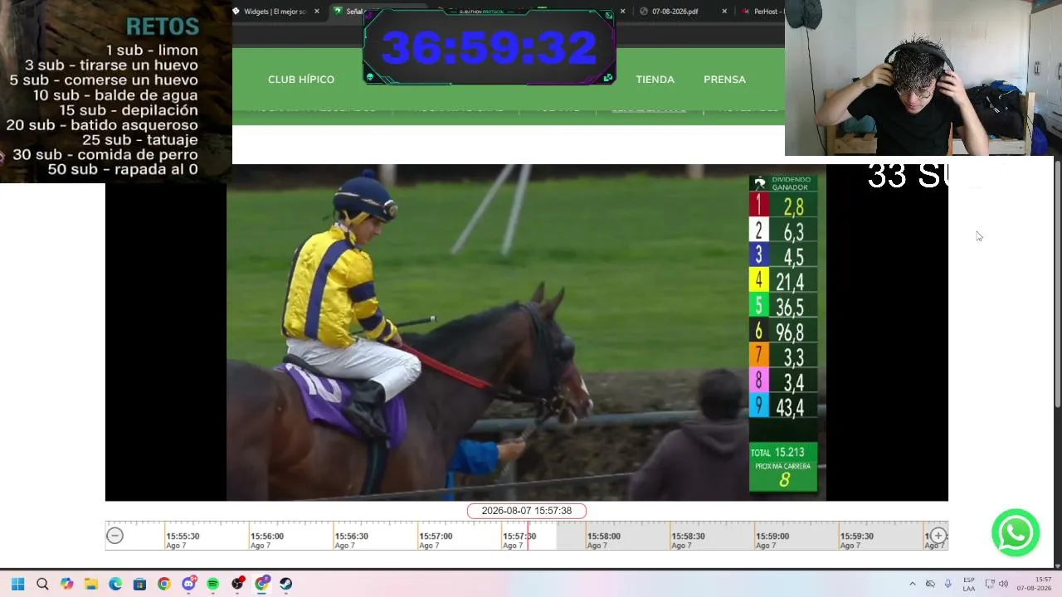Switch the ESP LAA keyboard language
Viewport: 1062px width, 597px height.
(x=969, y=584)
